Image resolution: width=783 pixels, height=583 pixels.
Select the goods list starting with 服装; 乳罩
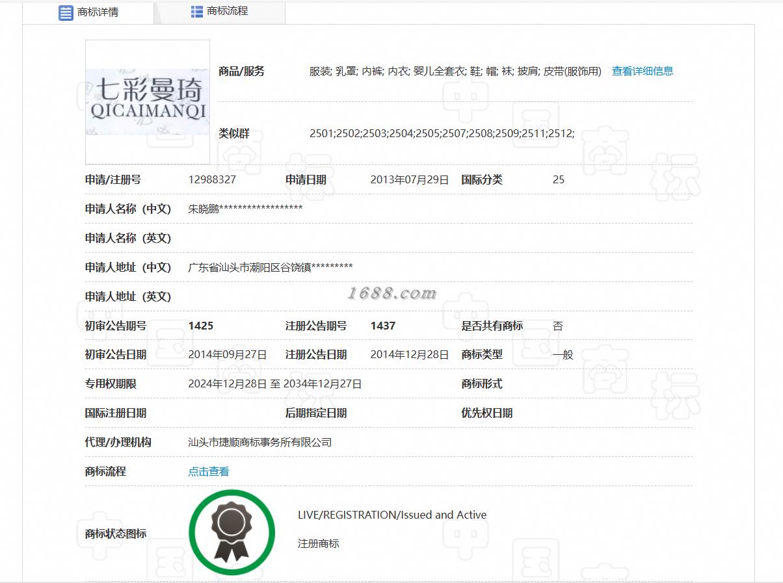[x=455, y=71]
